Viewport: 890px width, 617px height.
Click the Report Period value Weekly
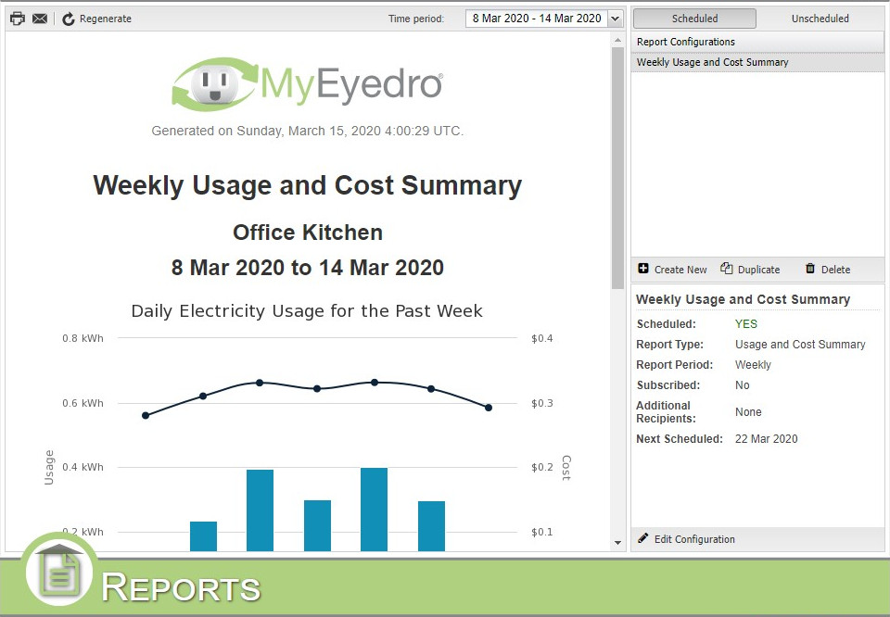(x=753, y=365)
